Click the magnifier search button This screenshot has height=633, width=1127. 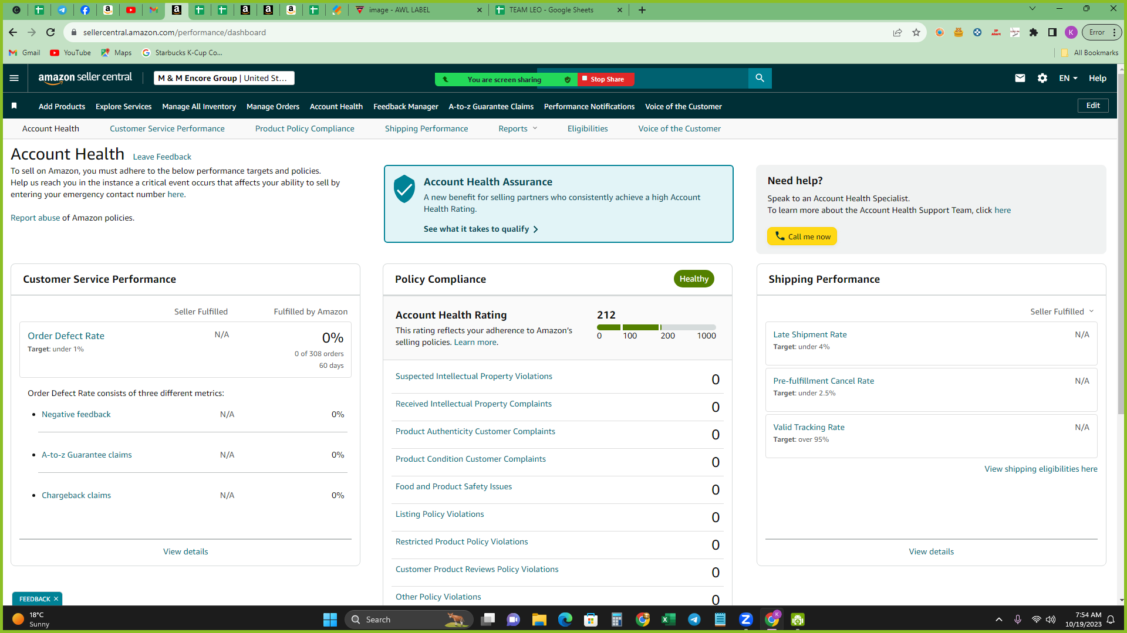[760, 78]
